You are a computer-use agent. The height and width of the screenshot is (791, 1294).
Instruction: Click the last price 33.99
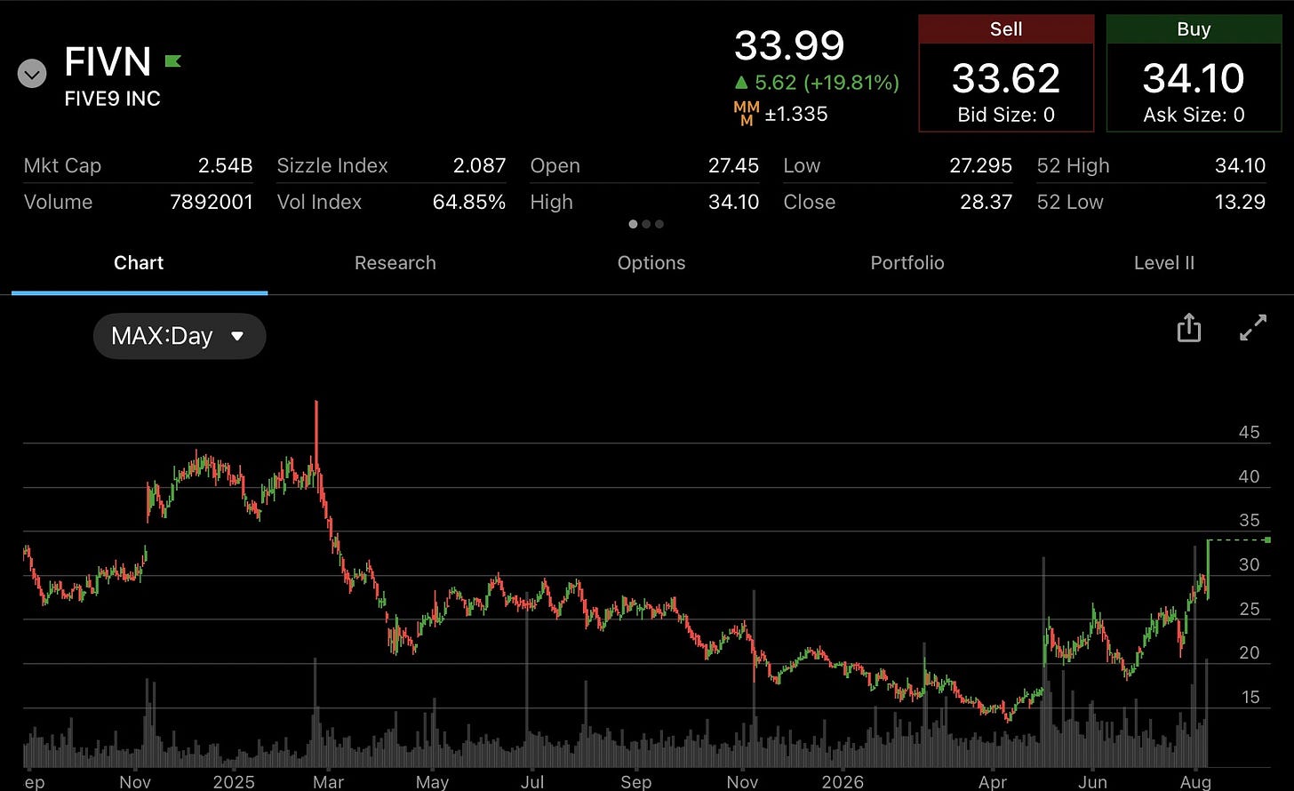pos(789,45)
